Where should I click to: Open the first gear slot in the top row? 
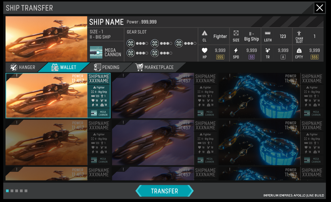coord(131,43)
